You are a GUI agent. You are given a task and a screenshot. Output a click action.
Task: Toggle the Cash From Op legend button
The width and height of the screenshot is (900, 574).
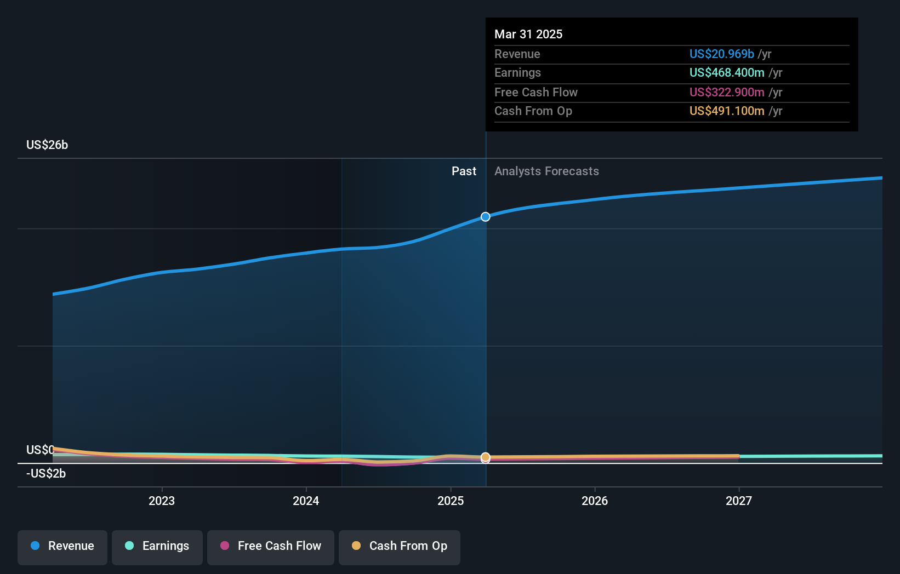[400, 547]
